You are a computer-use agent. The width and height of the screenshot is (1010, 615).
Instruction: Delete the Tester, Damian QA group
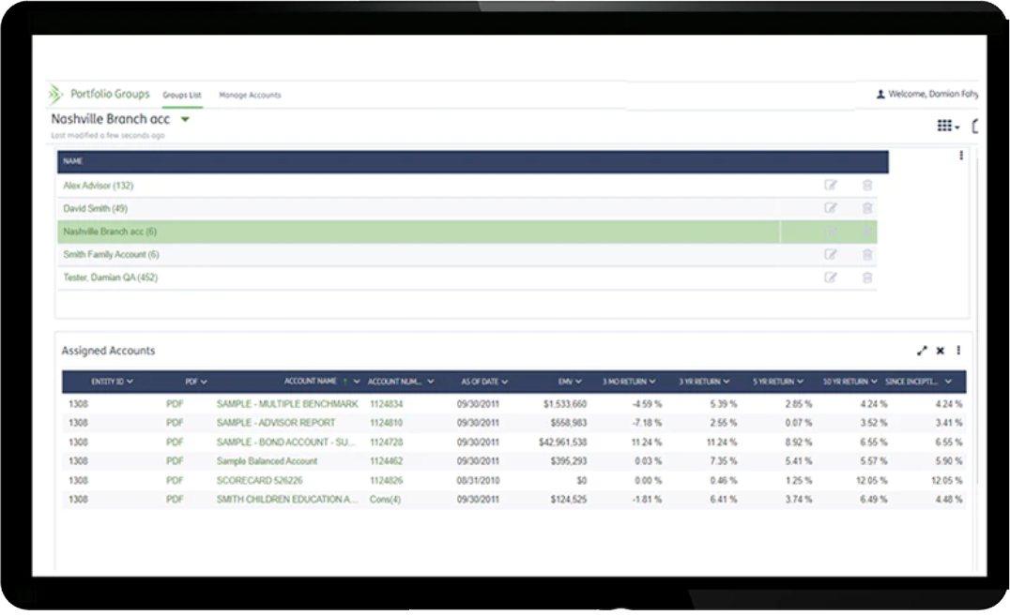[x=866, y=277]
